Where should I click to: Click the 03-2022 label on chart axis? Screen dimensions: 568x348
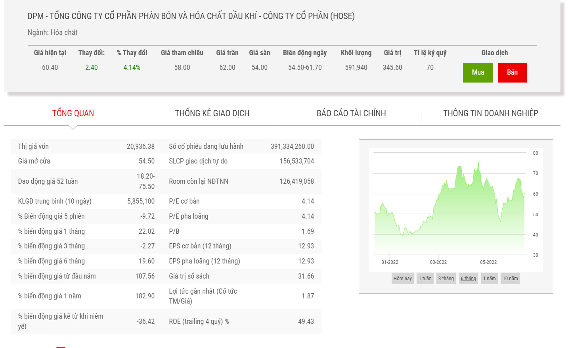438,262
